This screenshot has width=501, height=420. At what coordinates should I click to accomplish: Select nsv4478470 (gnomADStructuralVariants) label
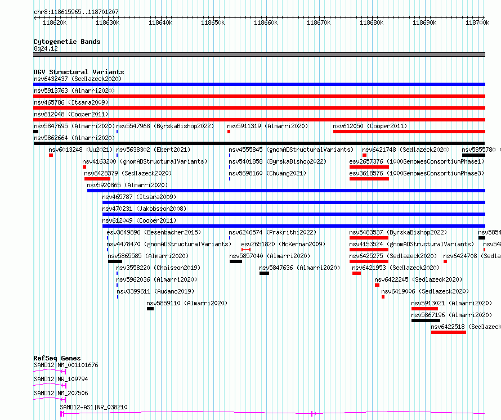[x=169, y=244]
